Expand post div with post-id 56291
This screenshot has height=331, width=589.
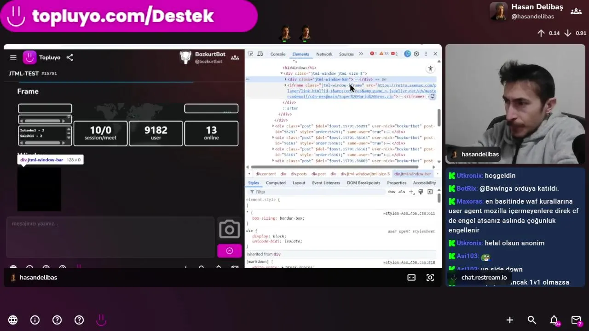click(273, 126)
